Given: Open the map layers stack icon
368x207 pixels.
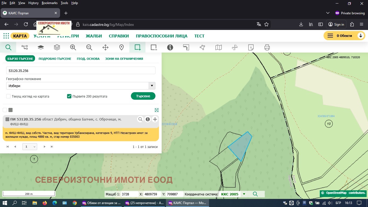Looking at the screenshot, I should point(57,47).
